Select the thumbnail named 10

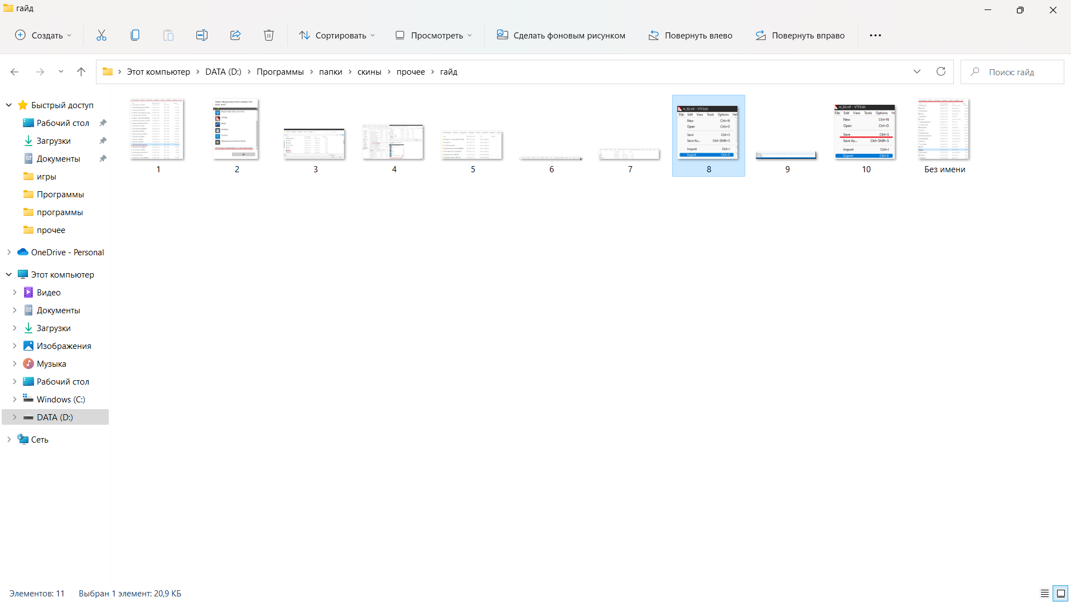pyautogui.click(x=865, y=134)
